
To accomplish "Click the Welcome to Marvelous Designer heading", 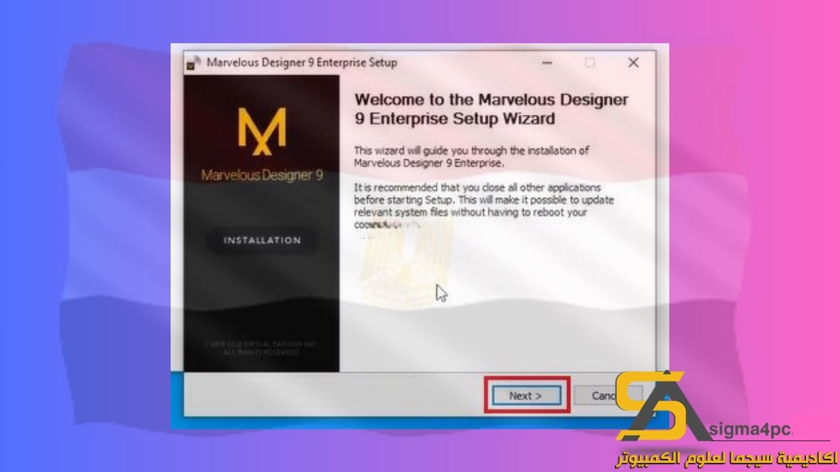I will tap(492, 109).
